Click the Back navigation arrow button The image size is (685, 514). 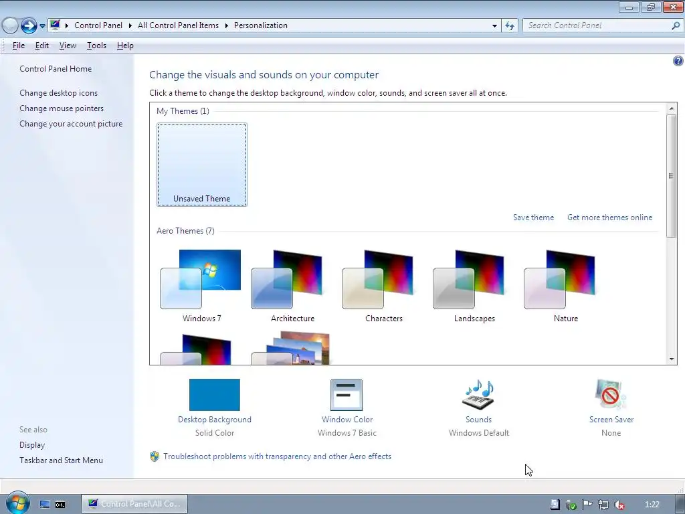[x=10, y=25]
